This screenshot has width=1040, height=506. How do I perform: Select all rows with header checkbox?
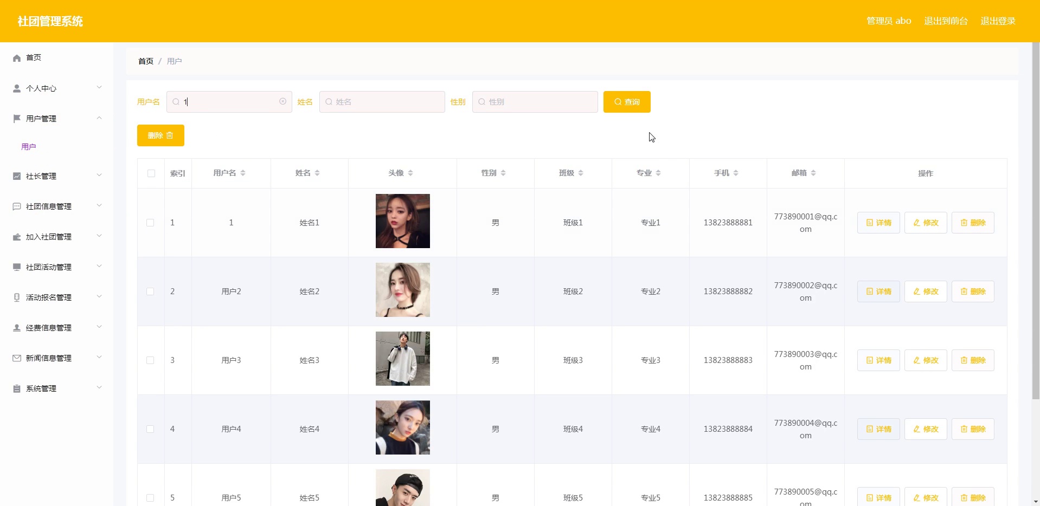(151, 173)
